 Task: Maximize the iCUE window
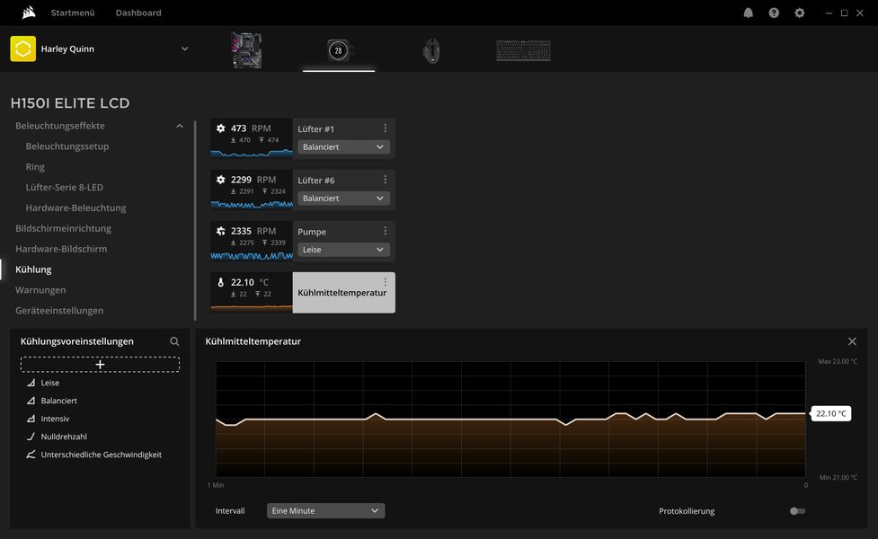point(845,13)
